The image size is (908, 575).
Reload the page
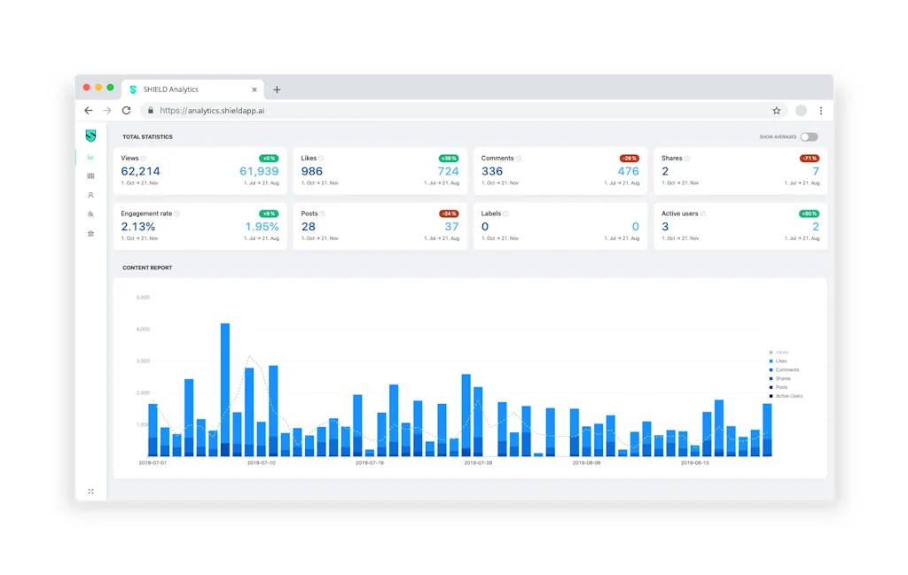click(x=126, y=110)
